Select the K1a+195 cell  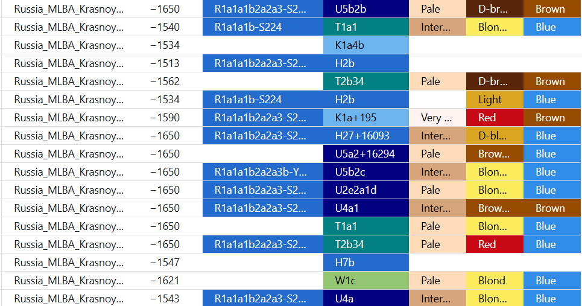click(366, 118)
